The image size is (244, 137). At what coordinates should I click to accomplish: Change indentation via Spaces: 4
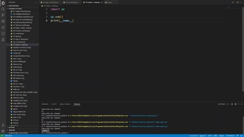tap(203, 135)
